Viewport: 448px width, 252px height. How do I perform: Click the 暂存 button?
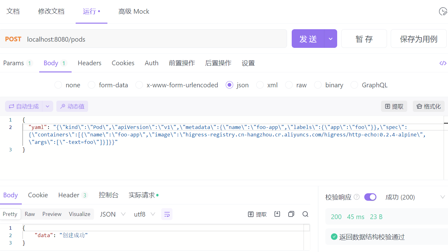coord(364,39)
